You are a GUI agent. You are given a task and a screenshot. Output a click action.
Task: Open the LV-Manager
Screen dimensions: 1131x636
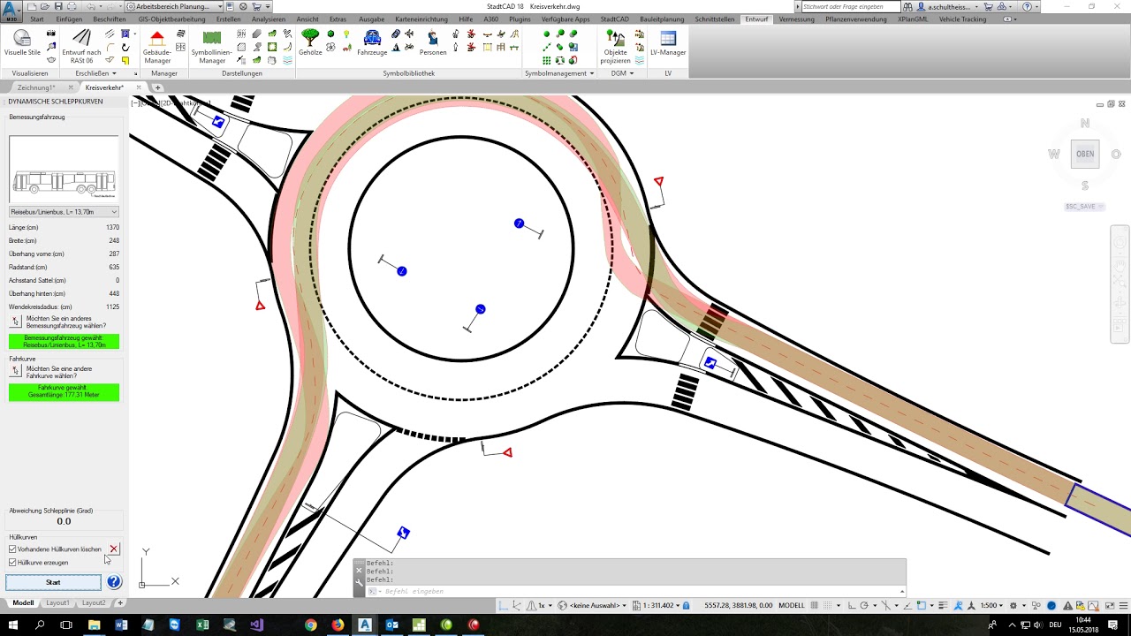coord(668,42)
